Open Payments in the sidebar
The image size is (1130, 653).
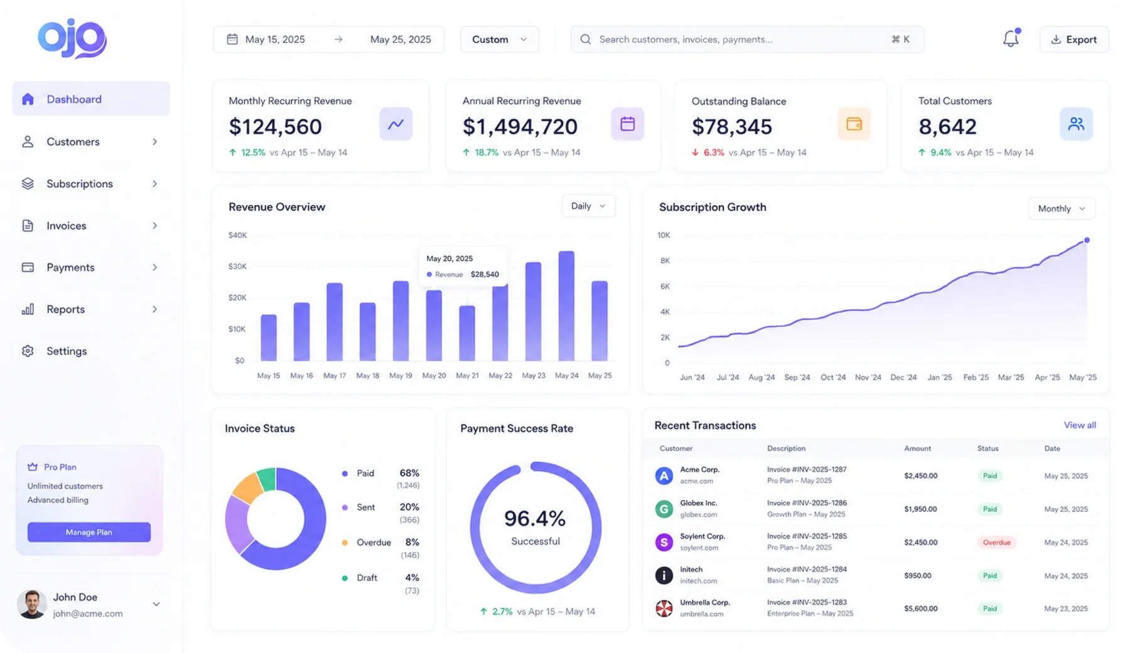pos(91,267)
